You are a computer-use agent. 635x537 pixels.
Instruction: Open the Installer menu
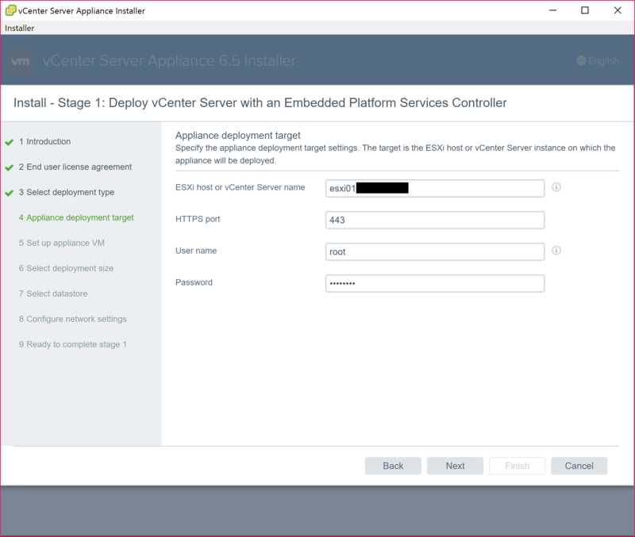tap(19, 28)
